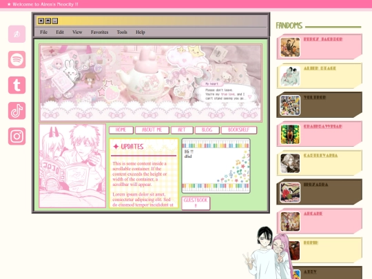Open the Tools menu
Screen dimensions: 372x279
[x=122, y=32]
